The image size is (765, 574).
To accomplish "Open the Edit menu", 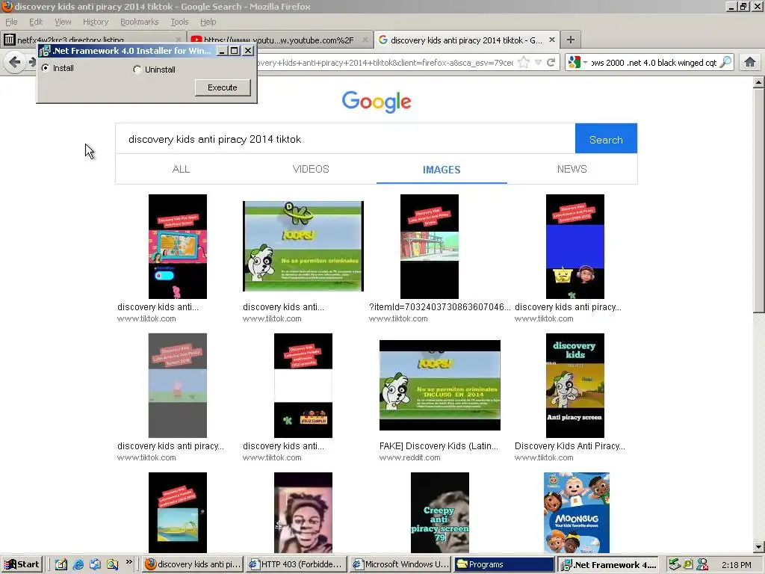I will coord(36,22).
